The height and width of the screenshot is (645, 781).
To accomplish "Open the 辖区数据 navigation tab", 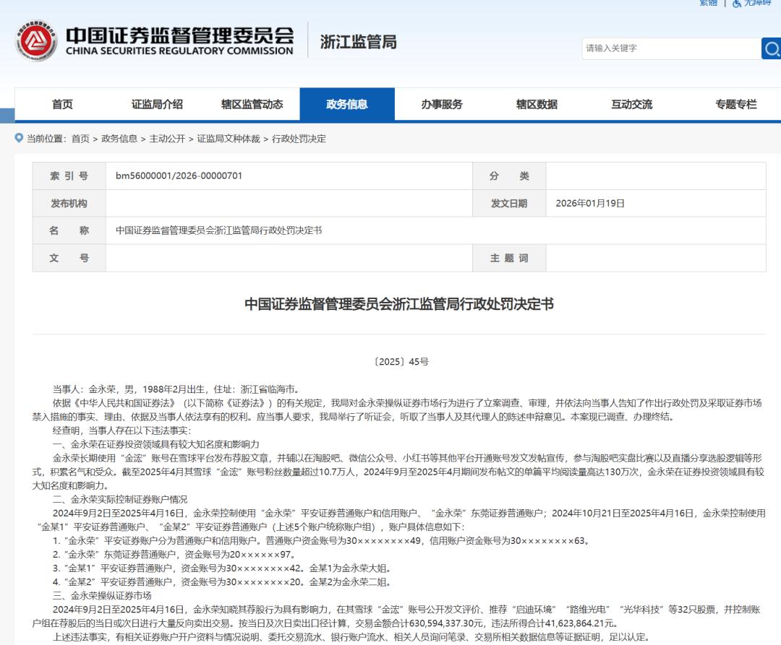I will [x=537, y=105].
